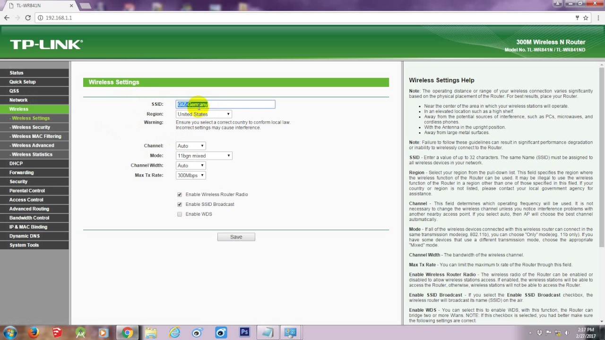Screen dimensions: 605x340
Task: Click the browser forward arrow
Action: (17, 17)
